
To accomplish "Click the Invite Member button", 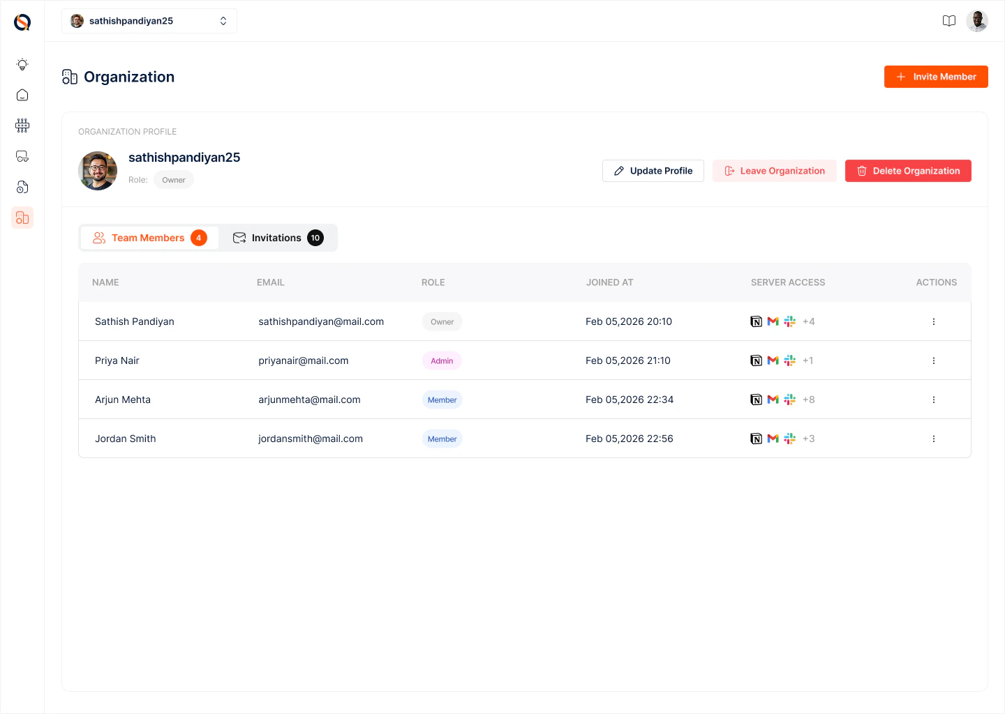I will click(936, 77).
